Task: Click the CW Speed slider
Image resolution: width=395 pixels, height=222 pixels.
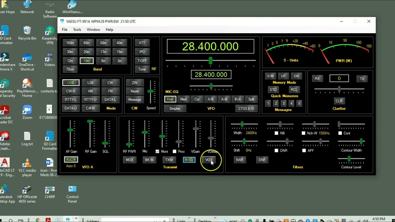Action: coord(151,92)
